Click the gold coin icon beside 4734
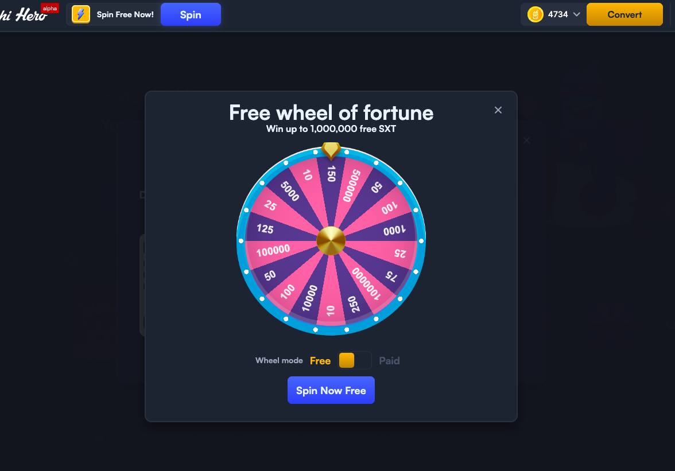The image size is (675, 471). [x=535, y=14]
